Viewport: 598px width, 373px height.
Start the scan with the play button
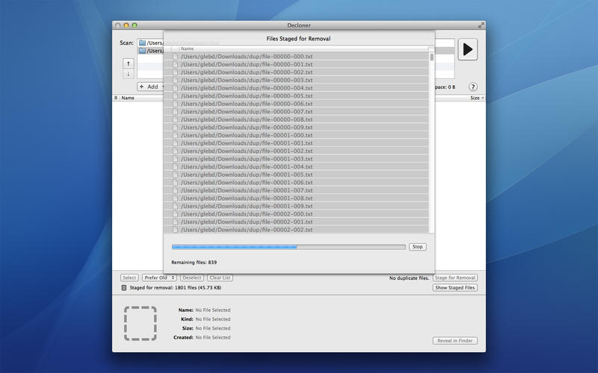point(468,49)
